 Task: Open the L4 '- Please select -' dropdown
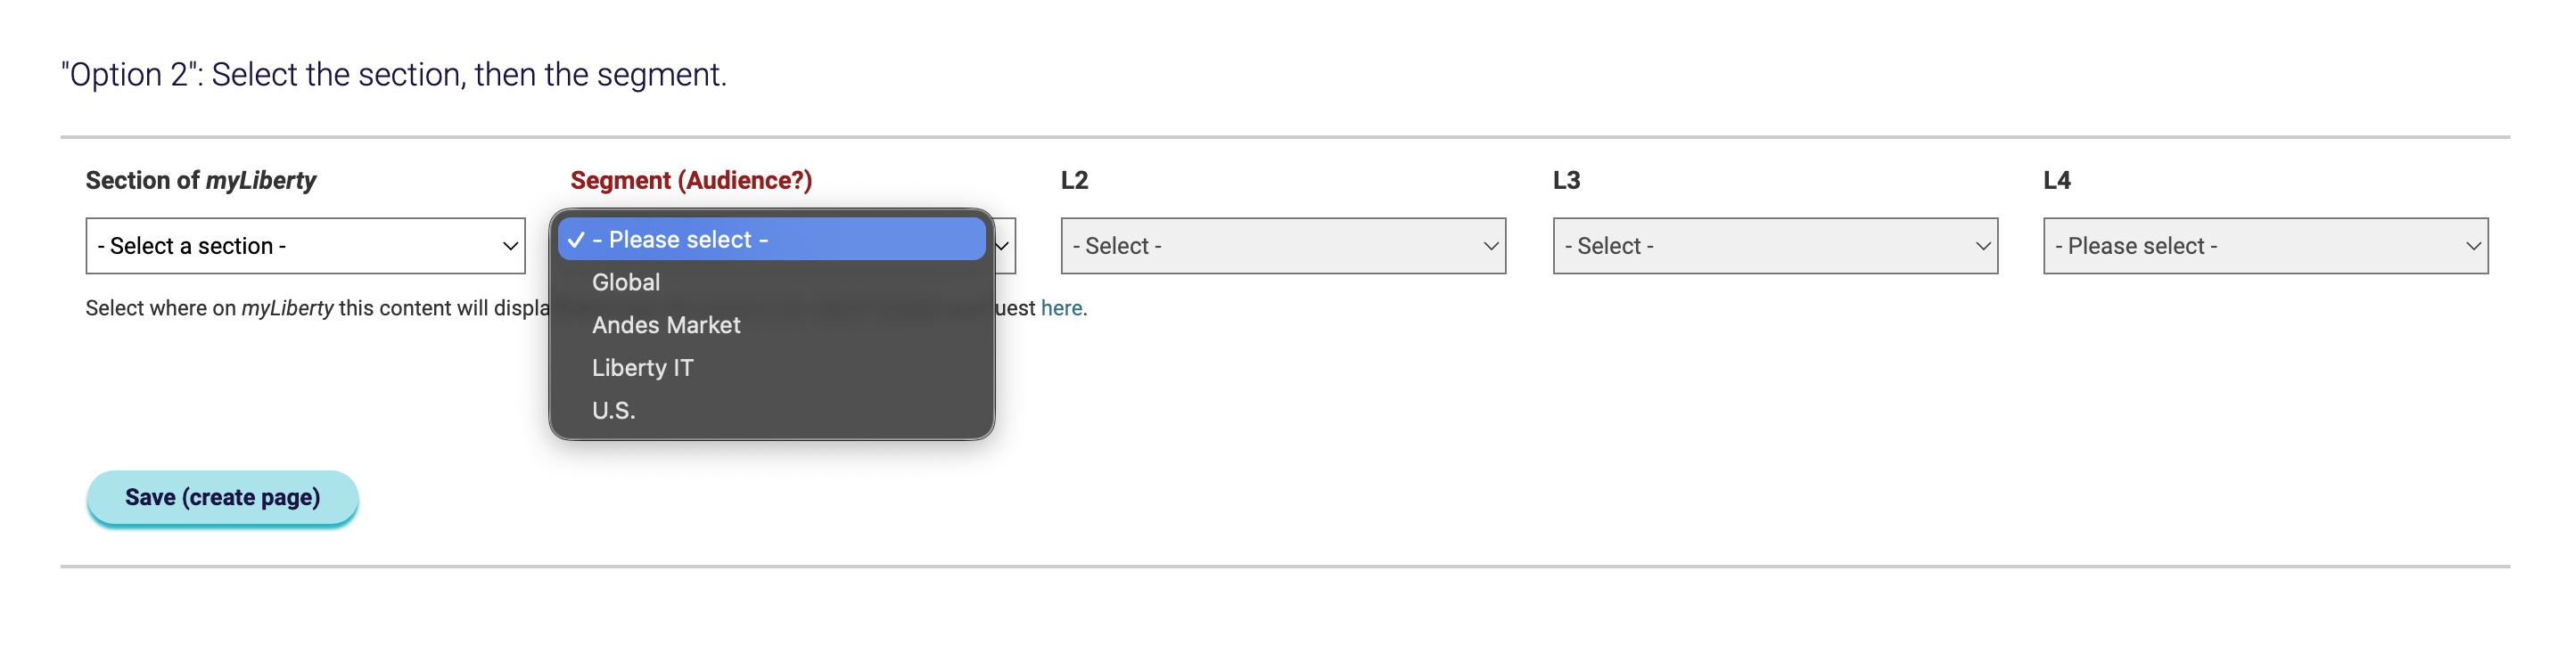pyautogui.click(x=2265, y=246)
